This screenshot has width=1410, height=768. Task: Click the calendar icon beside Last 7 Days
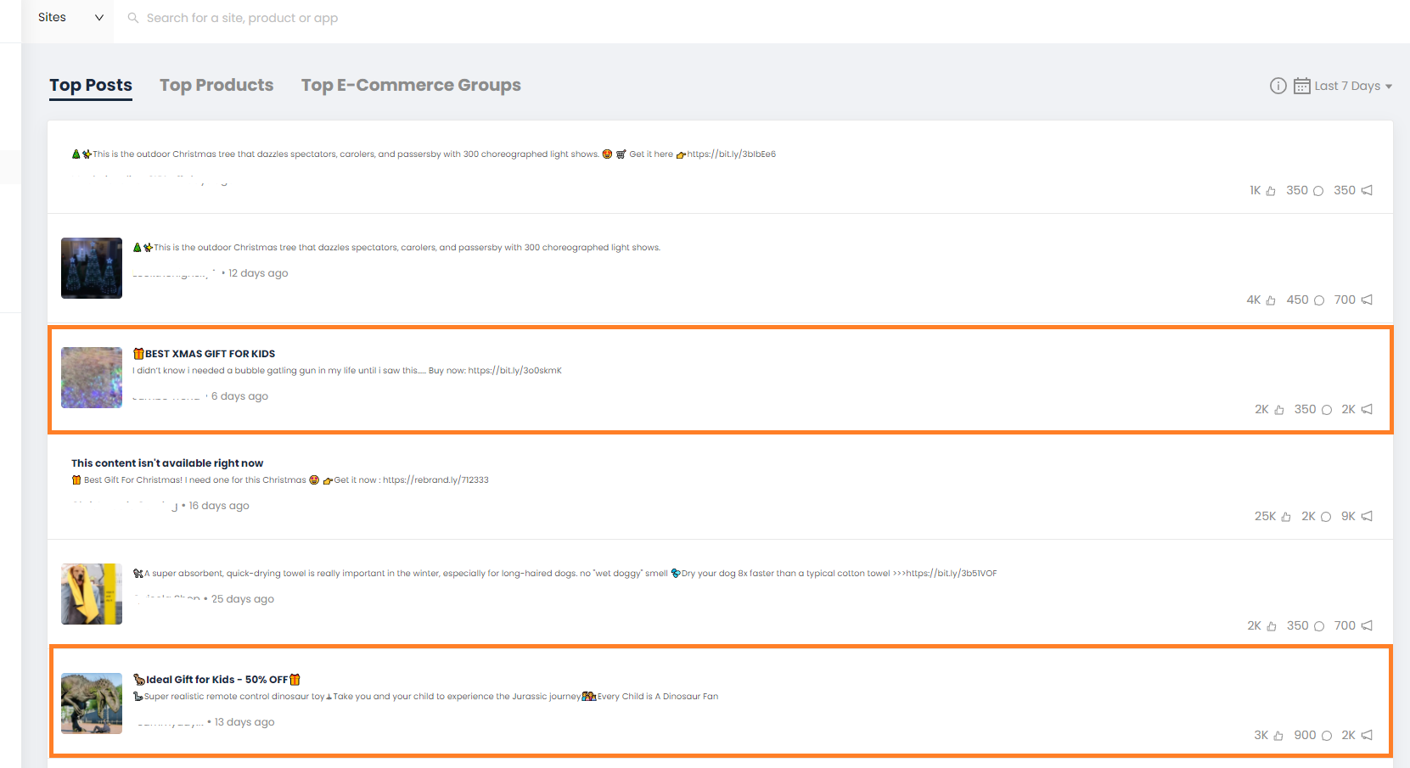pos(1301,86)
